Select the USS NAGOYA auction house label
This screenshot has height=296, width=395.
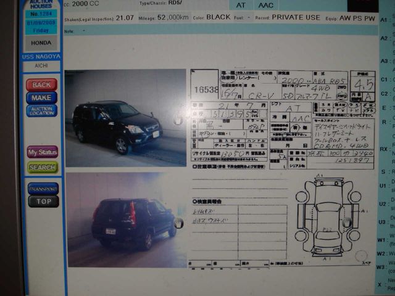point(41,57)
